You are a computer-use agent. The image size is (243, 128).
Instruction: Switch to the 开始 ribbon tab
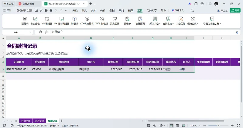pyautogui.click(x=75, y=10)
